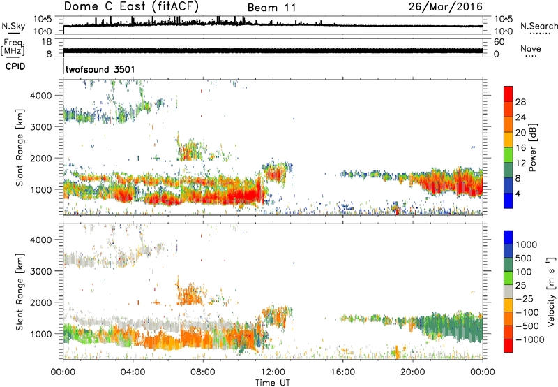
Task: Click the '16:00' time axis label
Action: (342, 372)
